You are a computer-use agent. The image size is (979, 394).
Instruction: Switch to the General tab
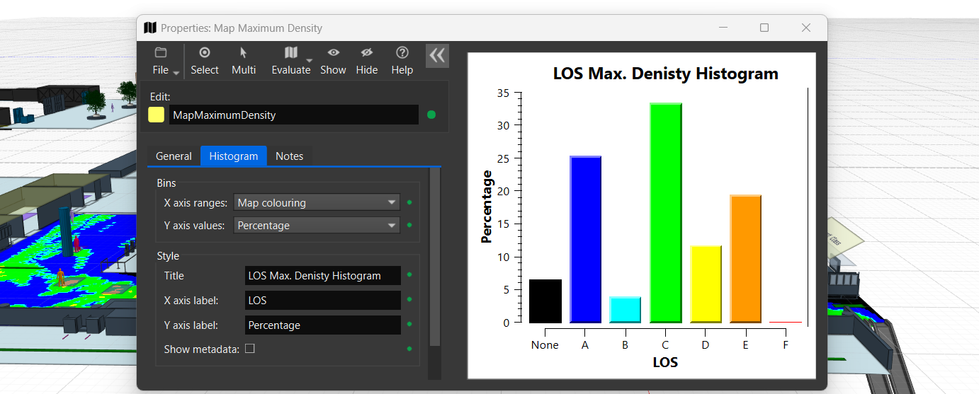pyautogui.click(x=174, y=156)
